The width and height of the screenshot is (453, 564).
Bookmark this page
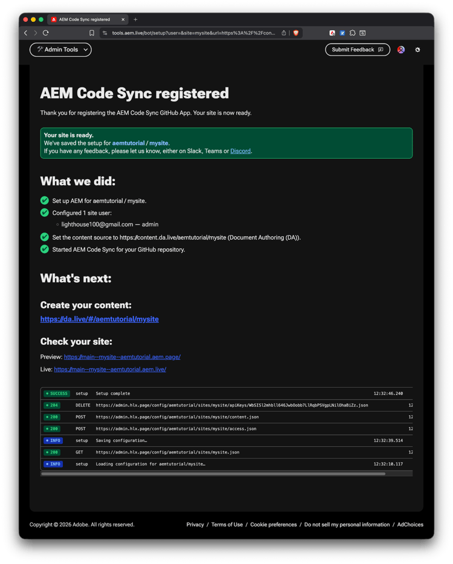tap(92, 33)
